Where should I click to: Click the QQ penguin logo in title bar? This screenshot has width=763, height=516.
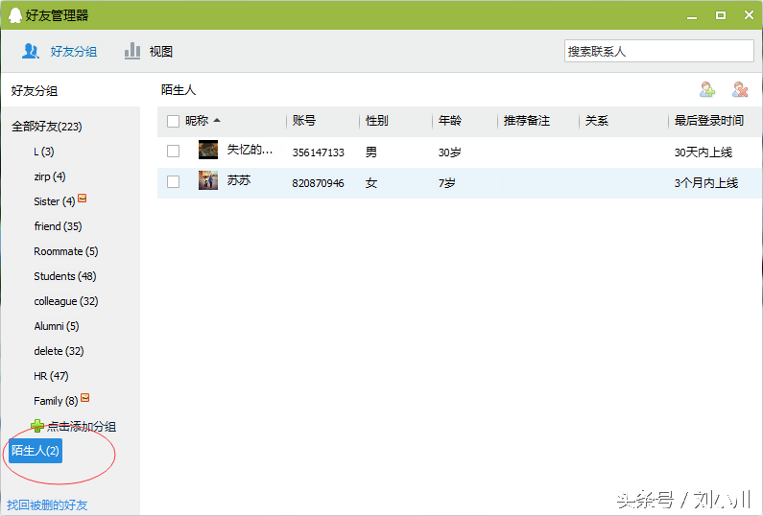pyautogui.click(x=14, y=14)
